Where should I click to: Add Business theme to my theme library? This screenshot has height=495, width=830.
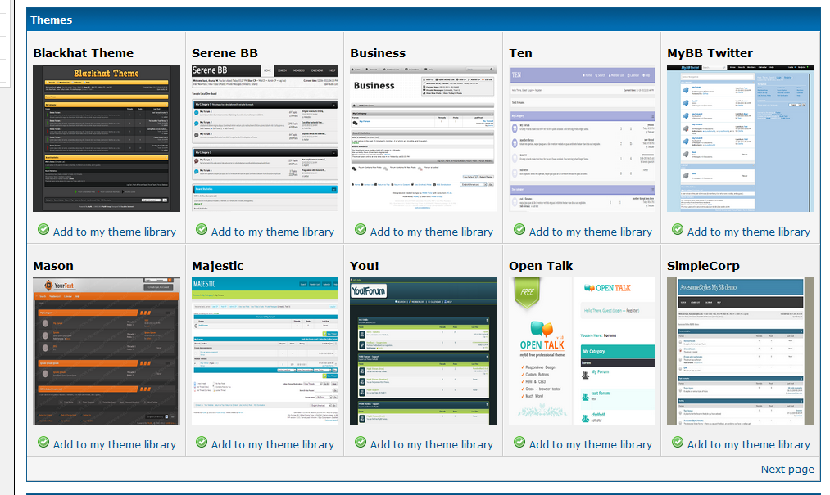point(432,232)
